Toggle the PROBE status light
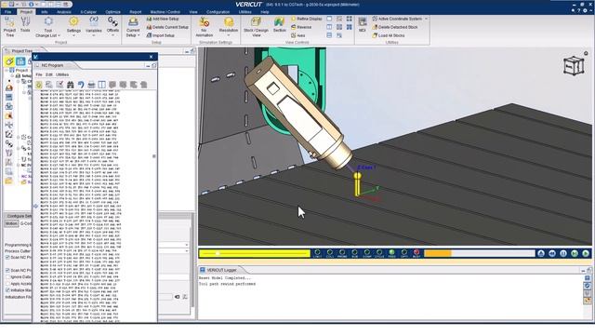The height and width of the screenshot is (335, 595). coord(342,253)
